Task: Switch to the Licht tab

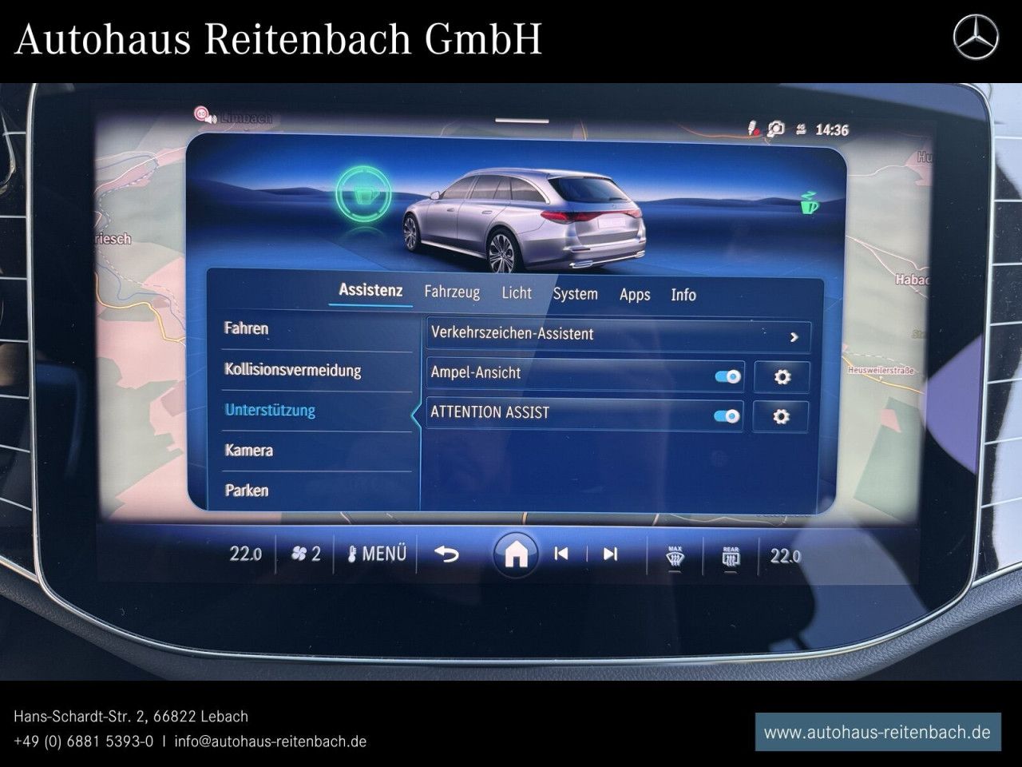Action: pos(517,293)
